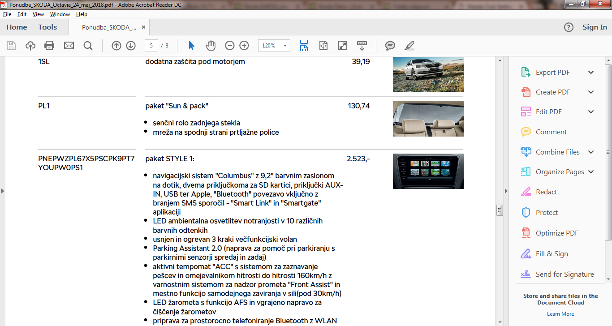The width and height of the screenshot is (612, 326).
Task: Open the Send for Signature tool
Action: [565, 275]
